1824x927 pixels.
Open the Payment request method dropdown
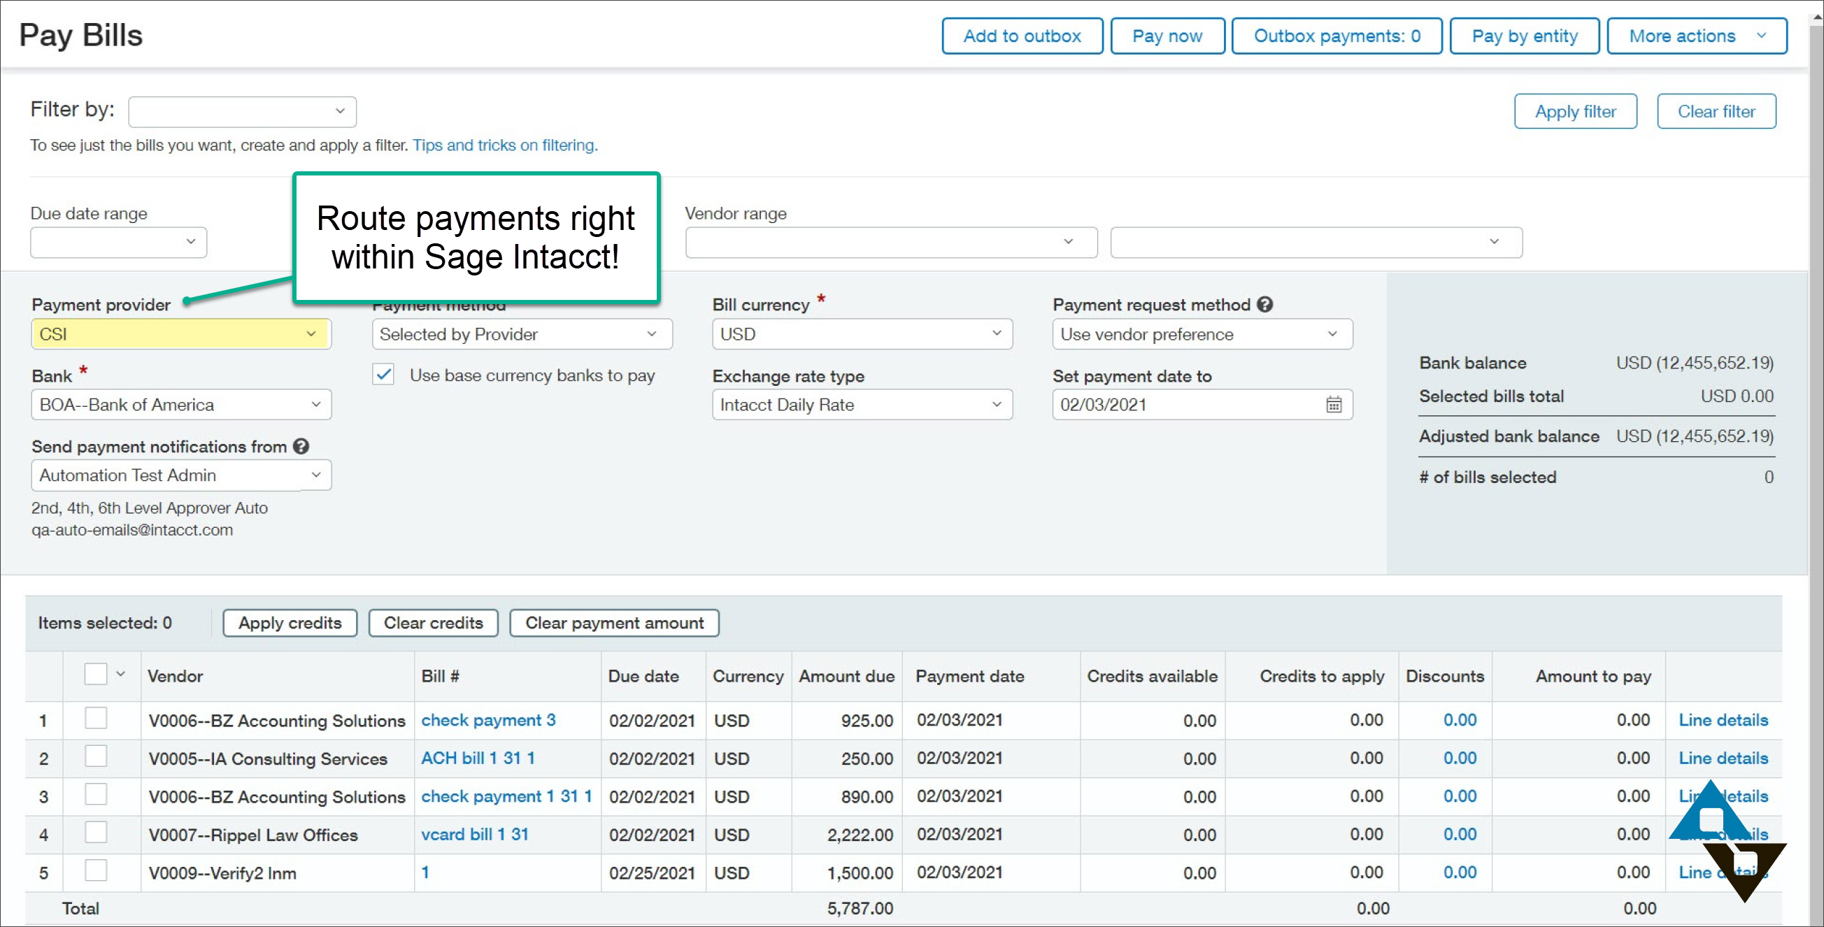click(1202, 334)
